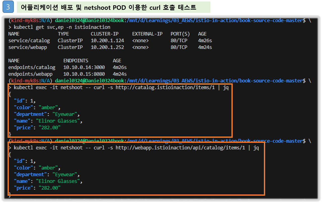The image size is (322, 203).
Task: Select the service/webapp row name
Action: [28, 47]
